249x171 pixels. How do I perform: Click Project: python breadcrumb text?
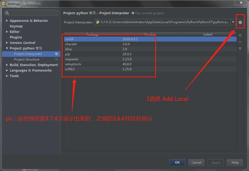79,13
